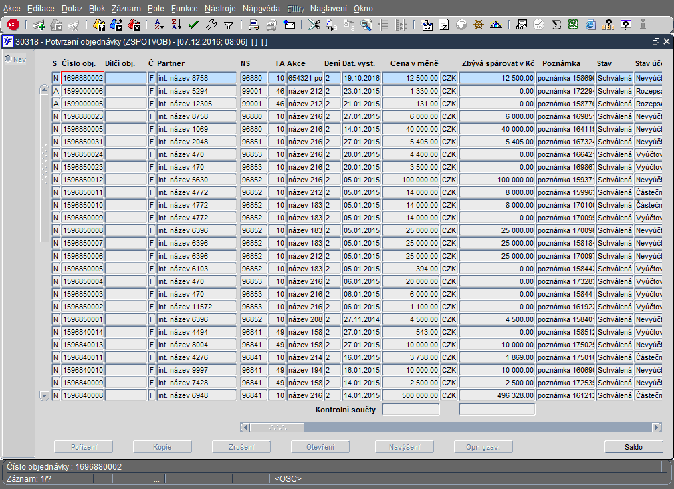Open the Akce menu

(11, 9)
